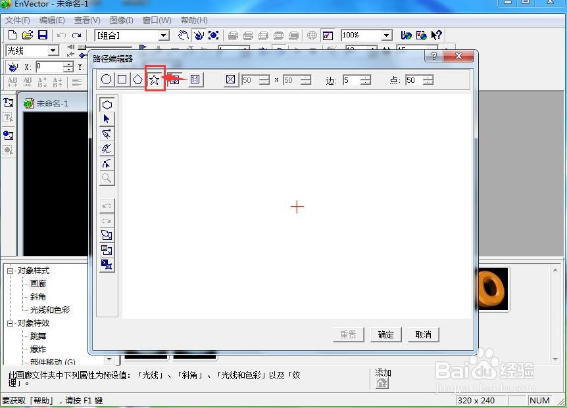Select the freehand pen tool
Screen dimensions: 567x408
[107, 148]
